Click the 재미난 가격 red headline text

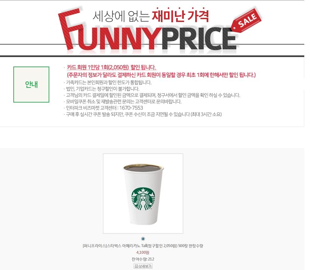click(180, 16)
